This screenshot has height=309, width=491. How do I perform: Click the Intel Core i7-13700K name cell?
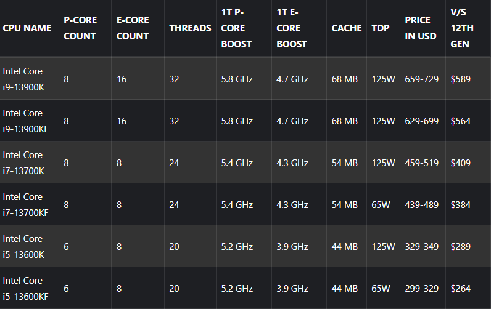click(x=24, y=163)
